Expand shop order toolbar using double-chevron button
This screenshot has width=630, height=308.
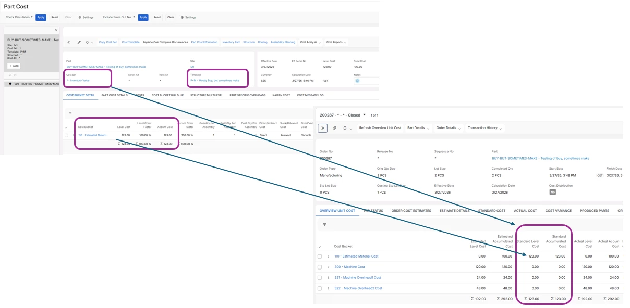click(x=322, y=128)
